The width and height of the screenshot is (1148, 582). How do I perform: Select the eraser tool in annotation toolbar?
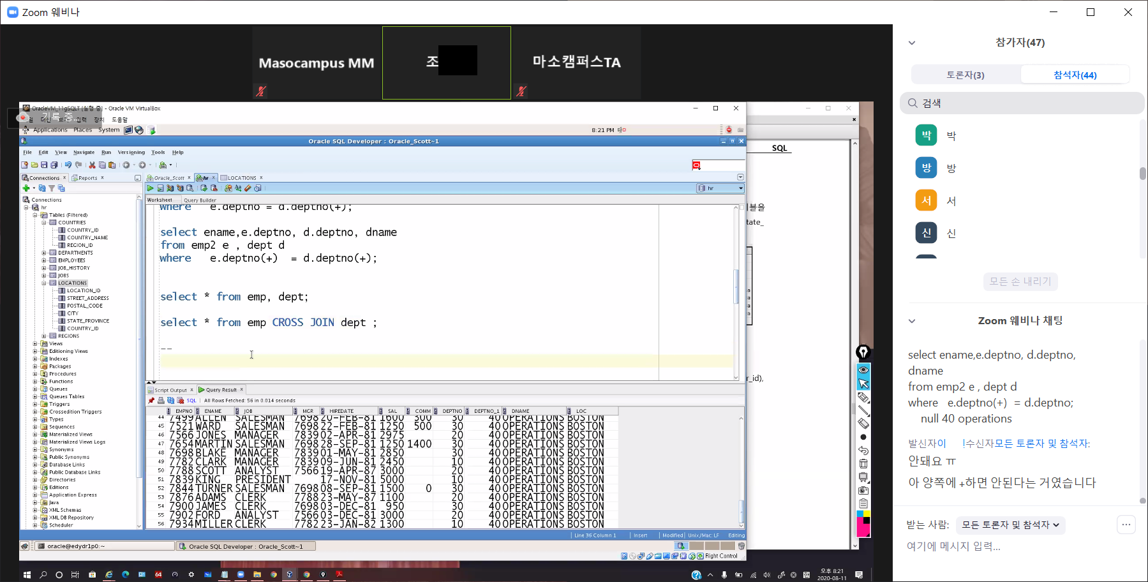[863, 424]
